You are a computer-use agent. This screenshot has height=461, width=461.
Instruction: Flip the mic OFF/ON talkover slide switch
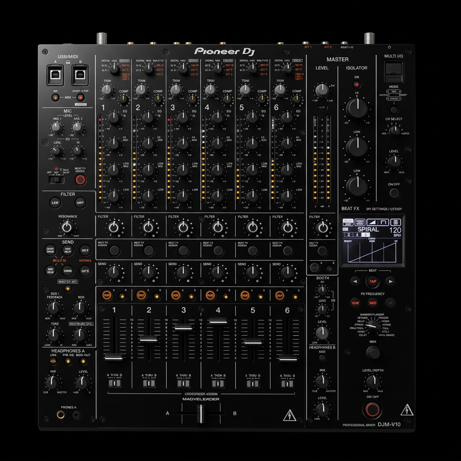point(56,179)
